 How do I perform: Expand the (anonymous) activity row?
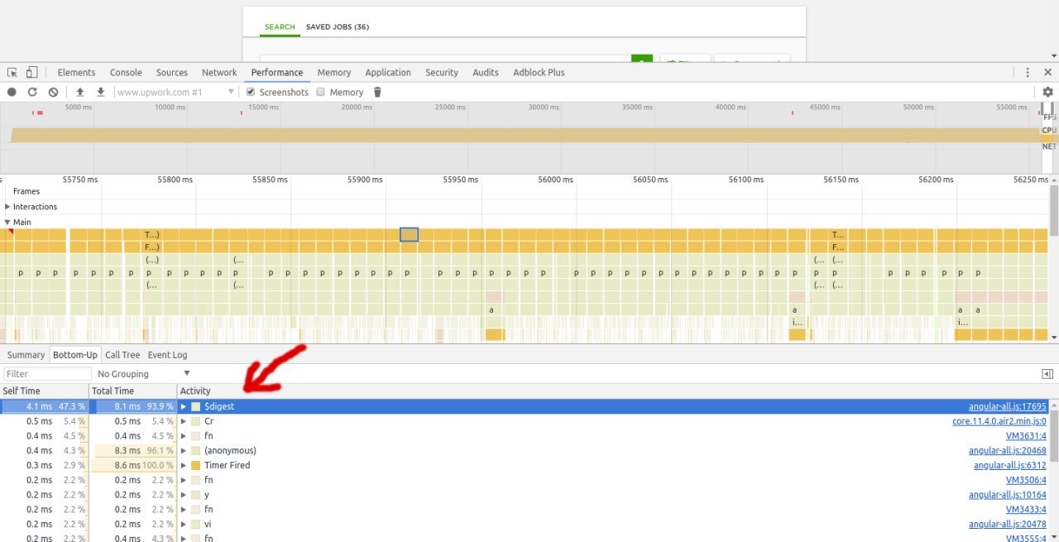click(184, 451)
